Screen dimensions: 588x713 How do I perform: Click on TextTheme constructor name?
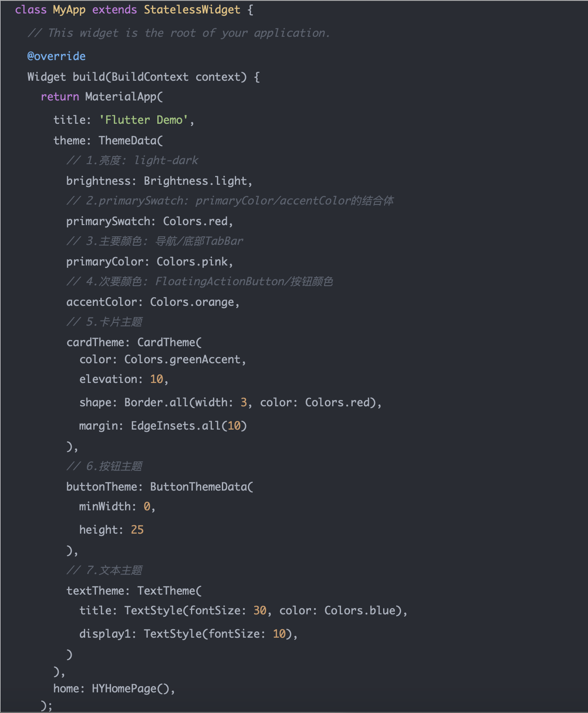[x=166, y=591]
